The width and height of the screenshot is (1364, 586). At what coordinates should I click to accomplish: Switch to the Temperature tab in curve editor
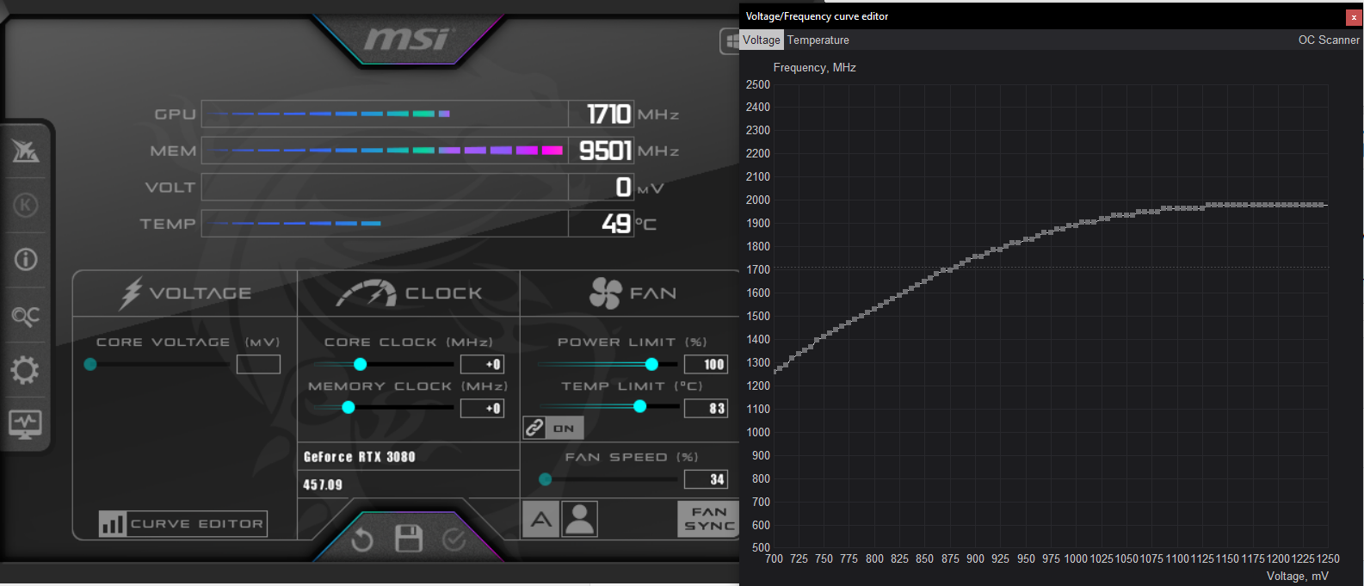(x=818, y=40)
